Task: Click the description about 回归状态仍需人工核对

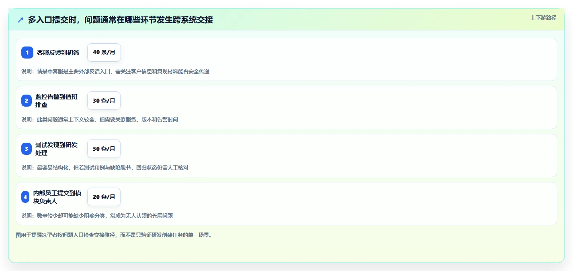Action: click(105, 168)
